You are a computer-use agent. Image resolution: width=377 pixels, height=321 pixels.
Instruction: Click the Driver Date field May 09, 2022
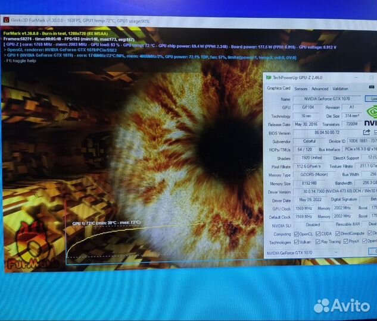(310, 200)
